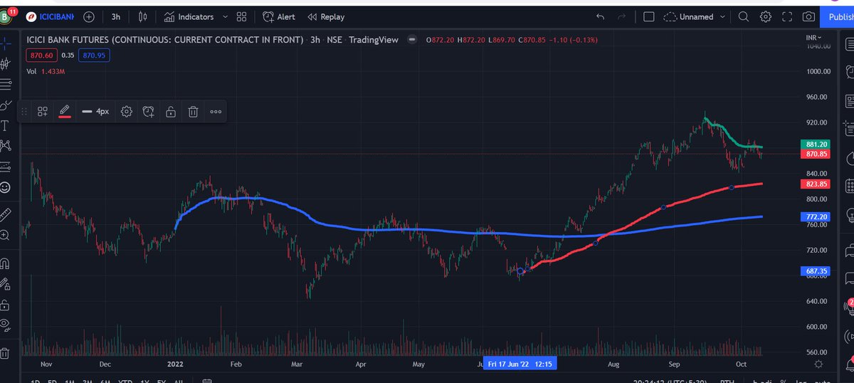The width and height of the screenshot is (854, 383).
Task: Add alert on drawing from floating toolbar
Action: pyautogui.click(x=148, y=111)
